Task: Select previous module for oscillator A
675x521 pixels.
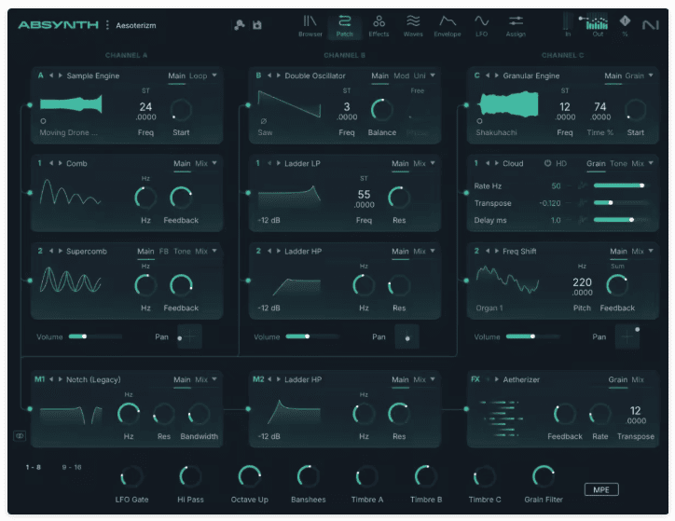Action: [50, 75]
